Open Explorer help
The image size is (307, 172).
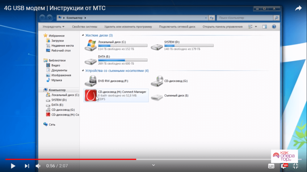point(274,27)
